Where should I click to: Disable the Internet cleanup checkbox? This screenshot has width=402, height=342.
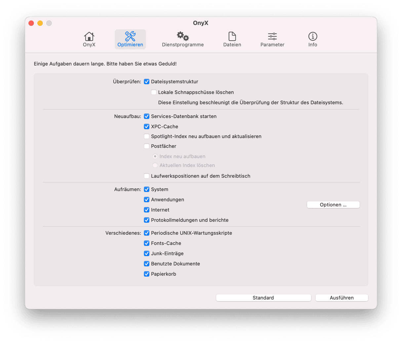[x=147, y=210]
